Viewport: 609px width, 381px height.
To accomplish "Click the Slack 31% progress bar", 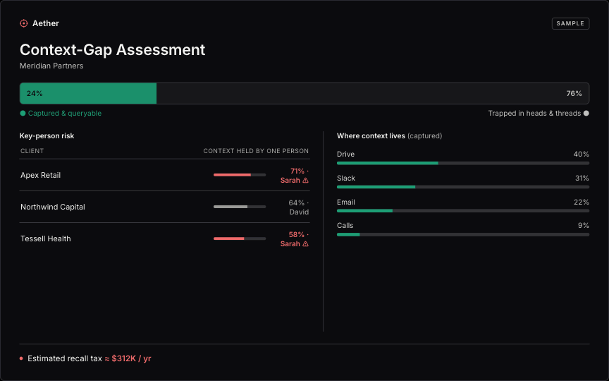I will coord(463,187).
